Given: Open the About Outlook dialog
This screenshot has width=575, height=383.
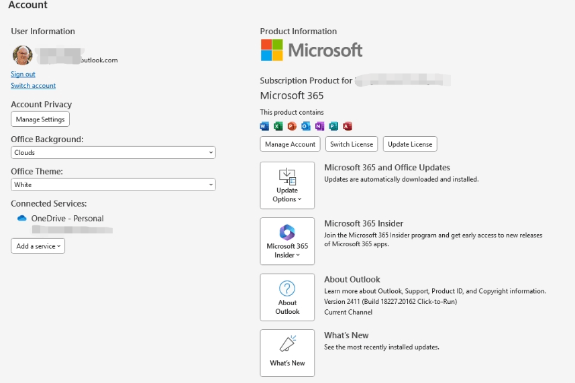Looking at the screenshot, I should (287, 297).
